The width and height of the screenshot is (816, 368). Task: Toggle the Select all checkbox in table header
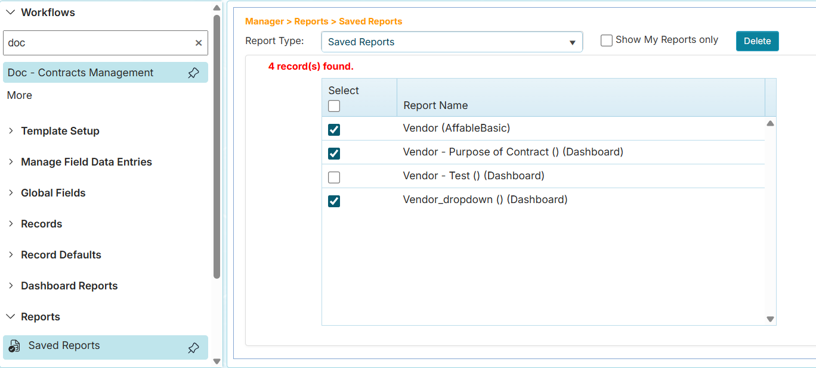coord(334,105)
